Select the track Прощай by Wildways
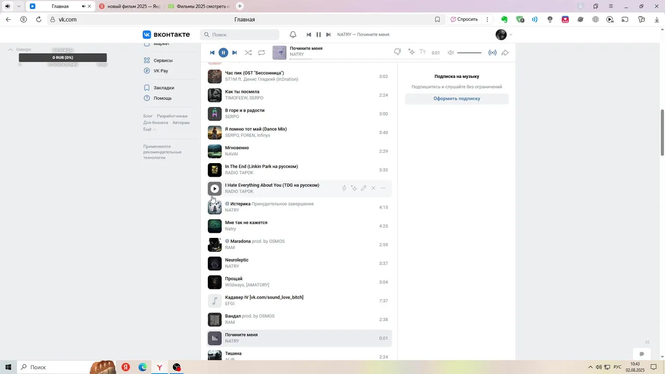This screenshot has height=374, width=665. (x=299, y=282)
